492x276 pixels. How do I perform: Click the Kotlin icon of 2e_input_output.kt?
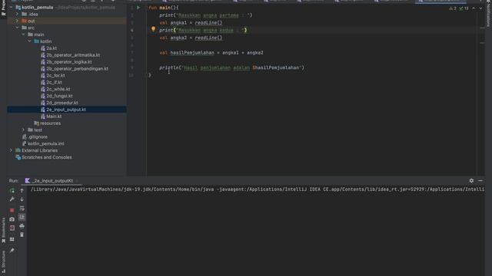point(43,110)
